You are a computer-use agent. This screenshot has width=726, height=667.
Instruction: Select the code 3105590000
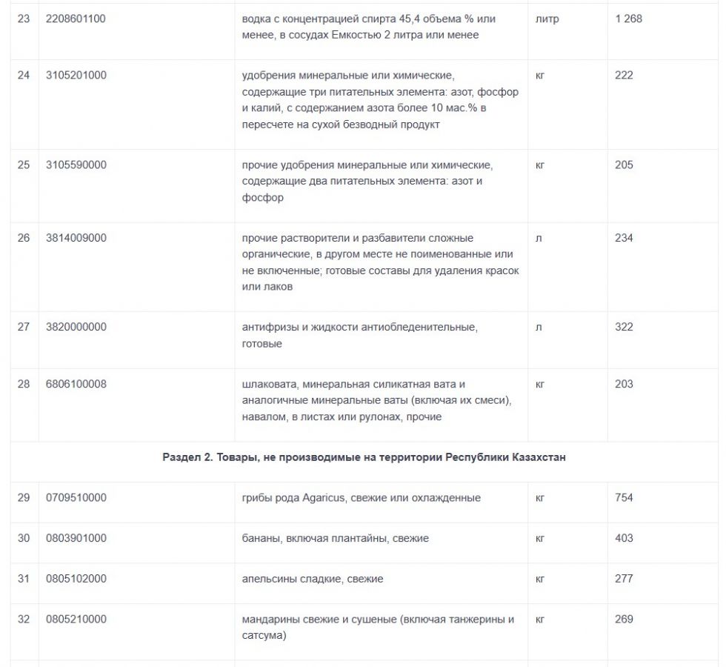pos(76,165)
